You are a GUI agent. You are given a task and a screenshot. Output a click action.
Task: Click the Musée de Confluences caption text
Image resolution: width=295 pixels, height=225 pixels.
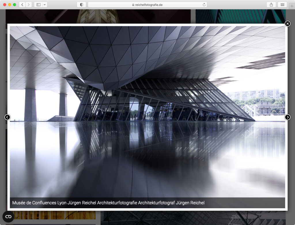click(108, 203)
